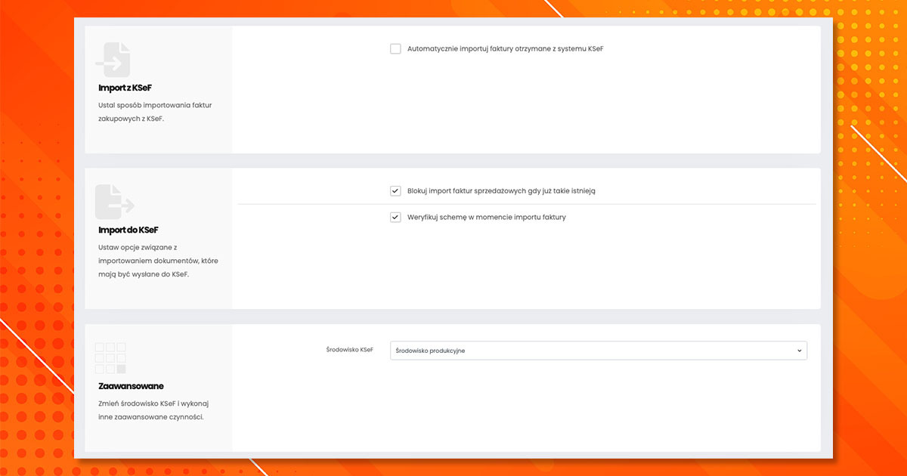
Task: Click the Weryfikuj schemę label text
Action: pos(486,218)
